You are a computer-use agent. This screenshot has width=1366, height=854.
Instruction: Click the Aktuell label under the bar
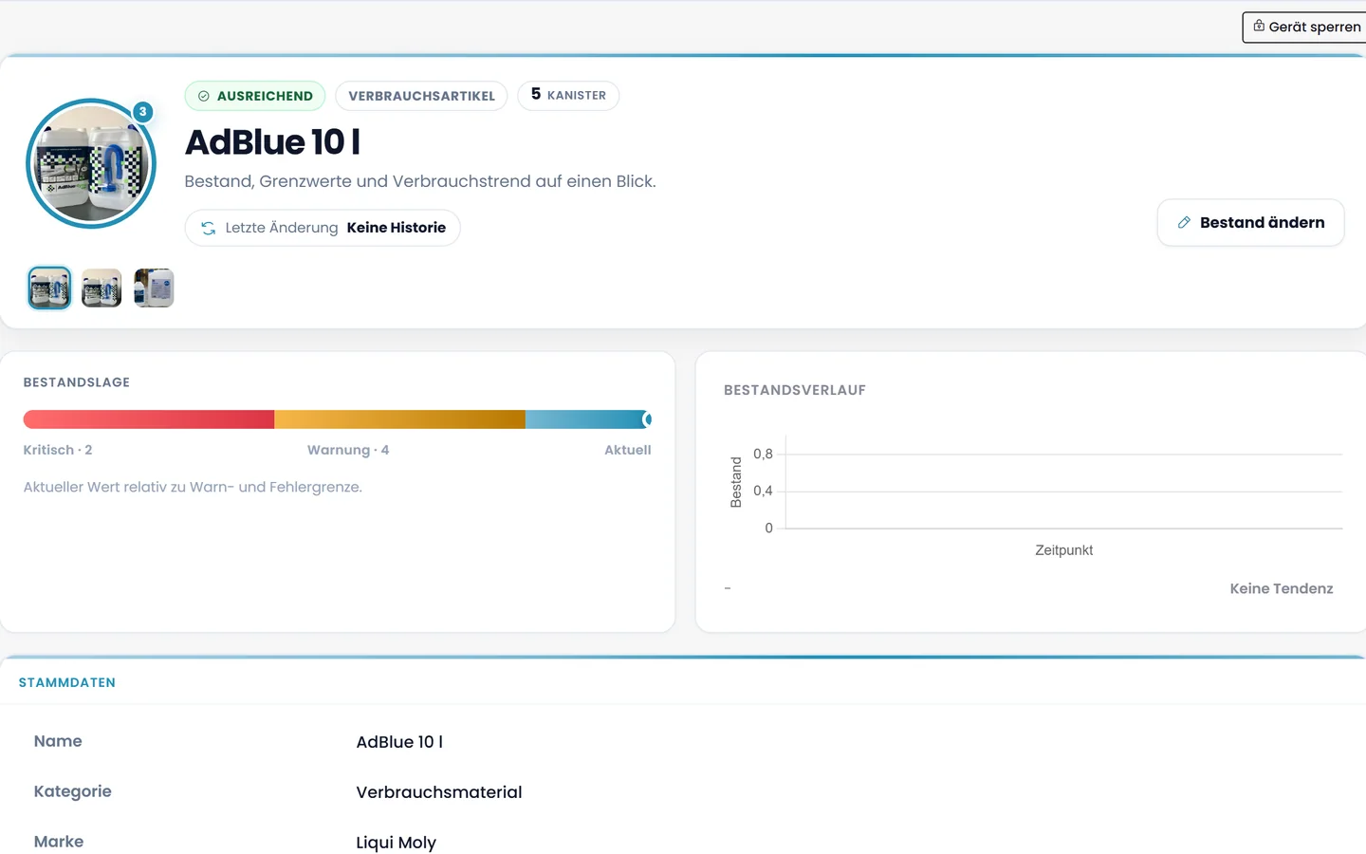[x=628, y=450]
